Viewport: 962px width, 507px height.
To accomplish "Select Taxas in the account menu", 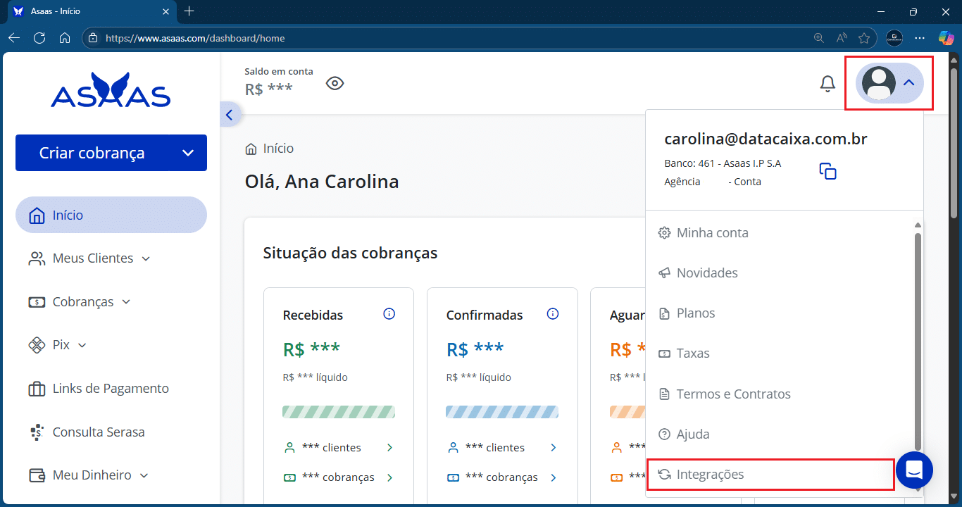I will coord(693,353).
